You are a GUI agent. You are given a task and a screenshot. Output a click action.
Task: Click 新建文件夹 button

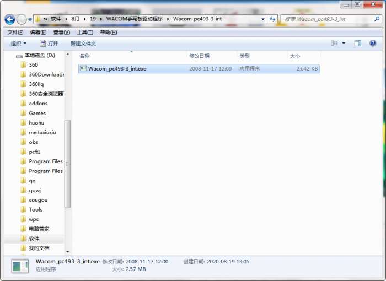click(83, 44)
